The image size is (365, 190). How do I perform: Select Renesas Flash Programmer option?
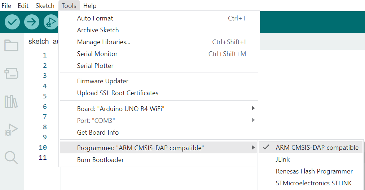(314, 171)
